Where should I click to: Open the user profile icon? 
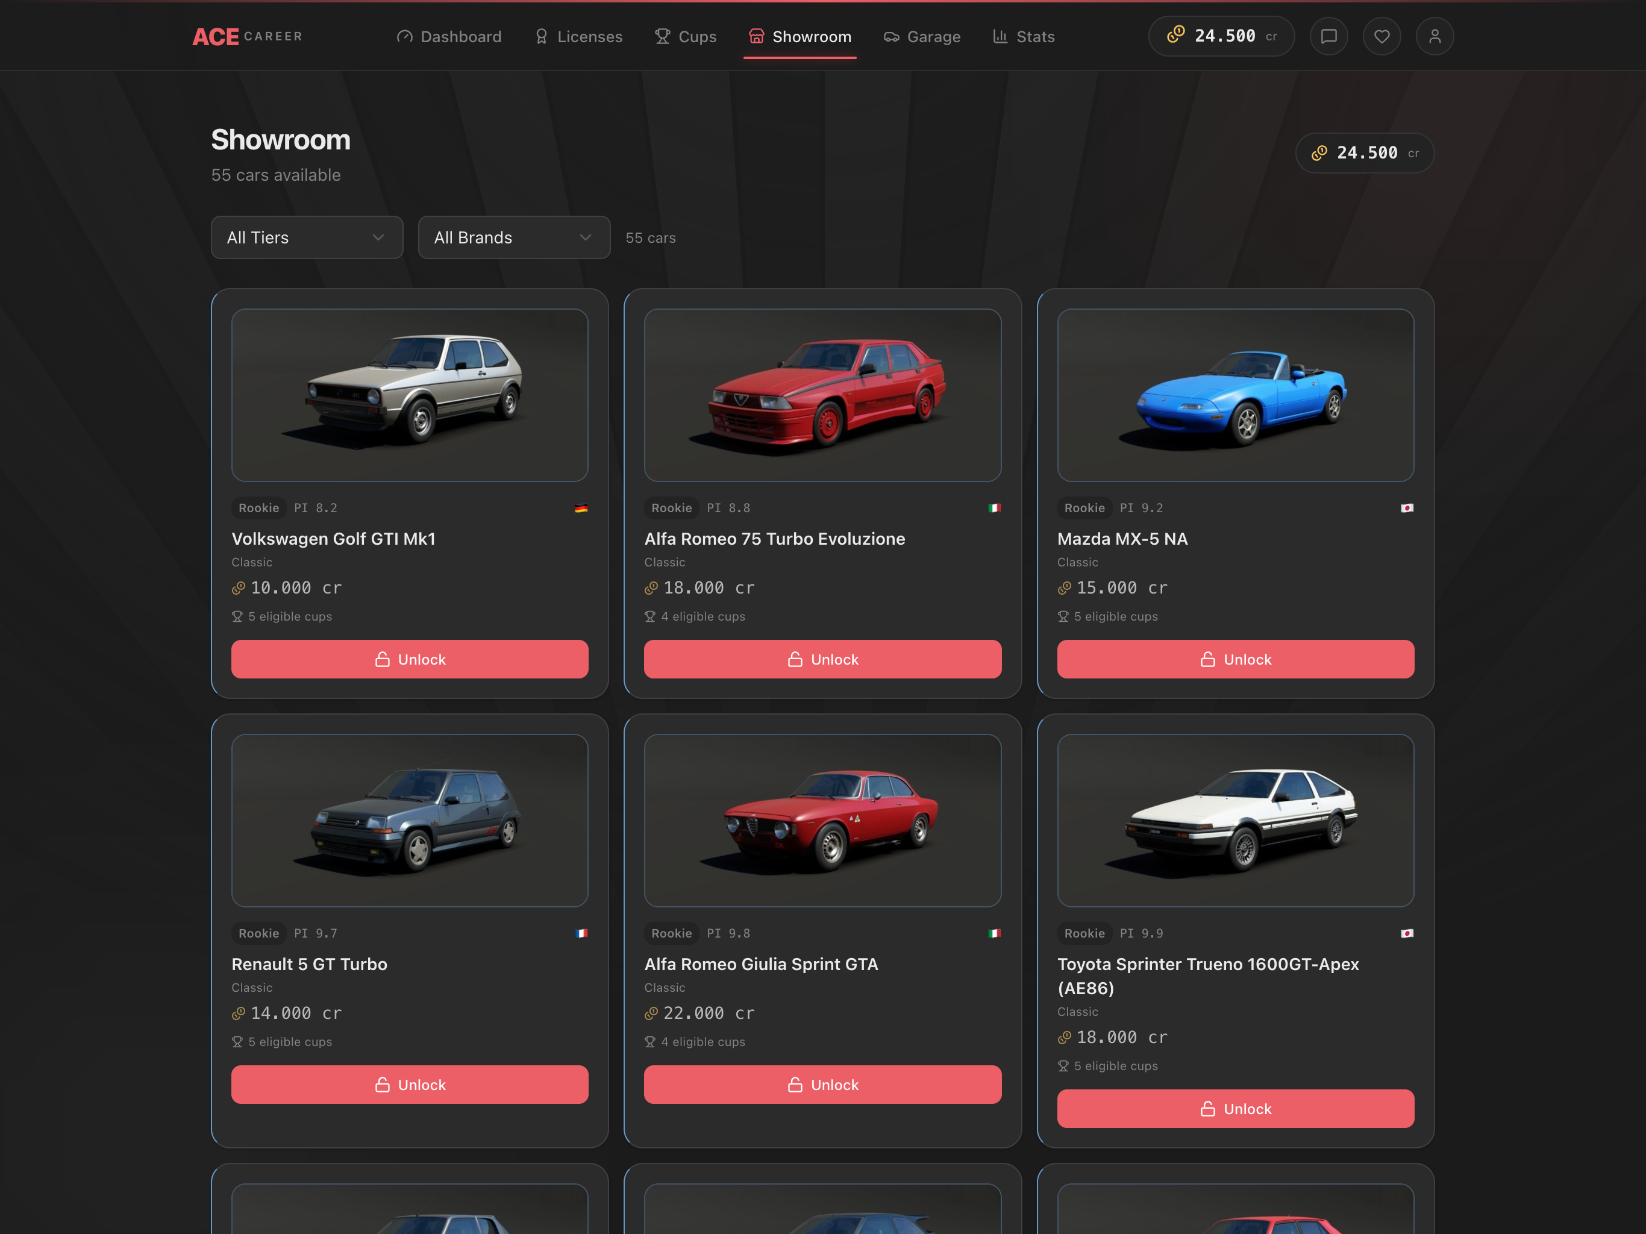[1435, 36]
